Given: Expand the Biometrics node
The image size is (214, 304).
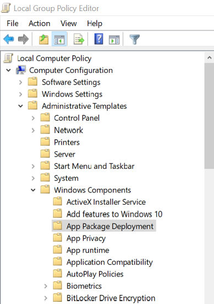Looking at the screenshot, I should pos(46,286).
